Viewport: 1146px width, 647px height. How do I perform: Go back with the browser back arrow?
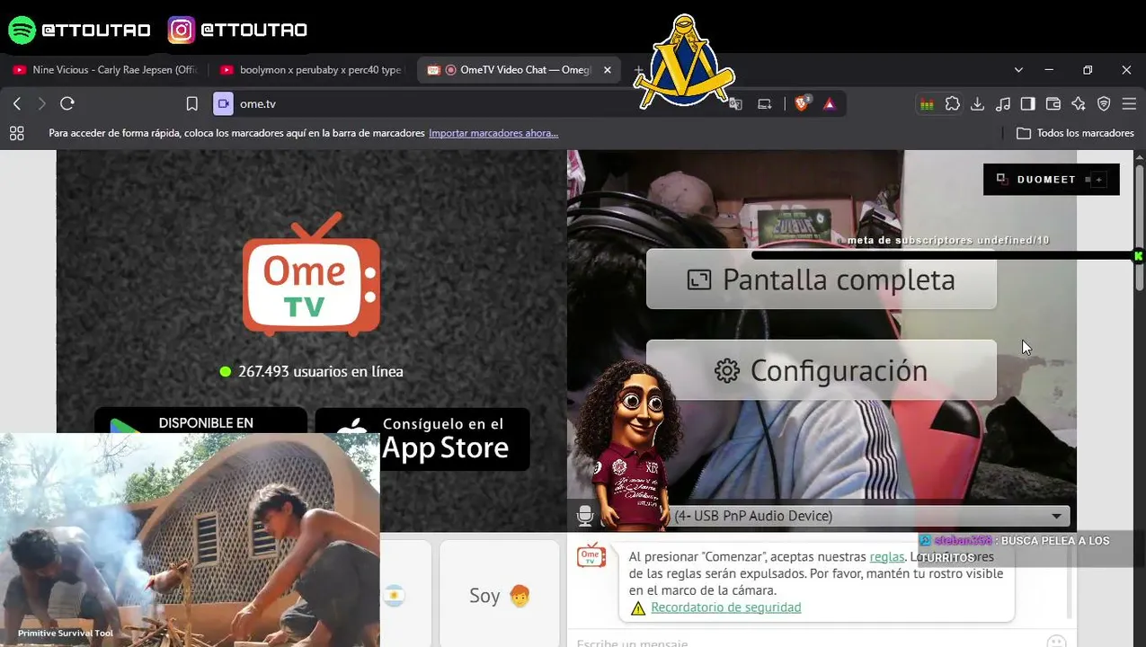pos(17,104)
